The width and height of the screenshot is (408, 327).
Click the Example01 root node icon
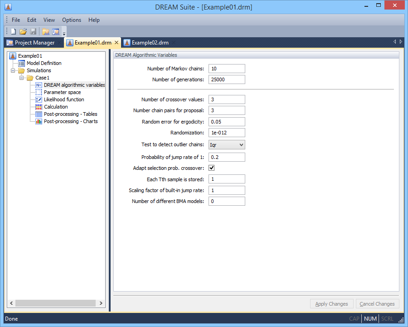point(13,56)
